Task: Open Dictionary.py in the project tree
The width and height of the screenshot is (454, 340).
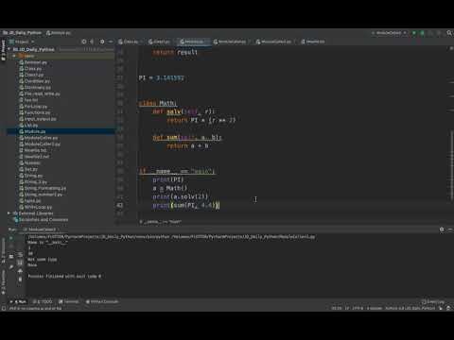Action: tap(35, 87)
